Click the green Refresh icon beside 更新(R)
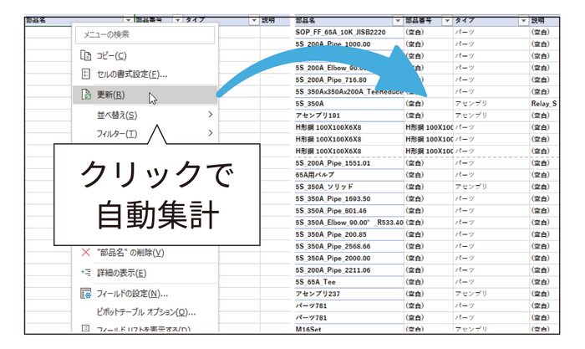The width and height of the screenshot is (585, 349). 85,95
